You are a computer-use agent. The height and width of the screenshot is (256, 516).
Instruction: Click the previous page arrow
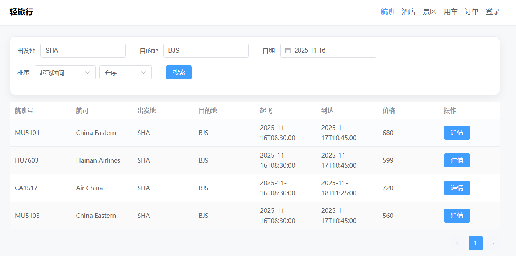click(458, 243)
